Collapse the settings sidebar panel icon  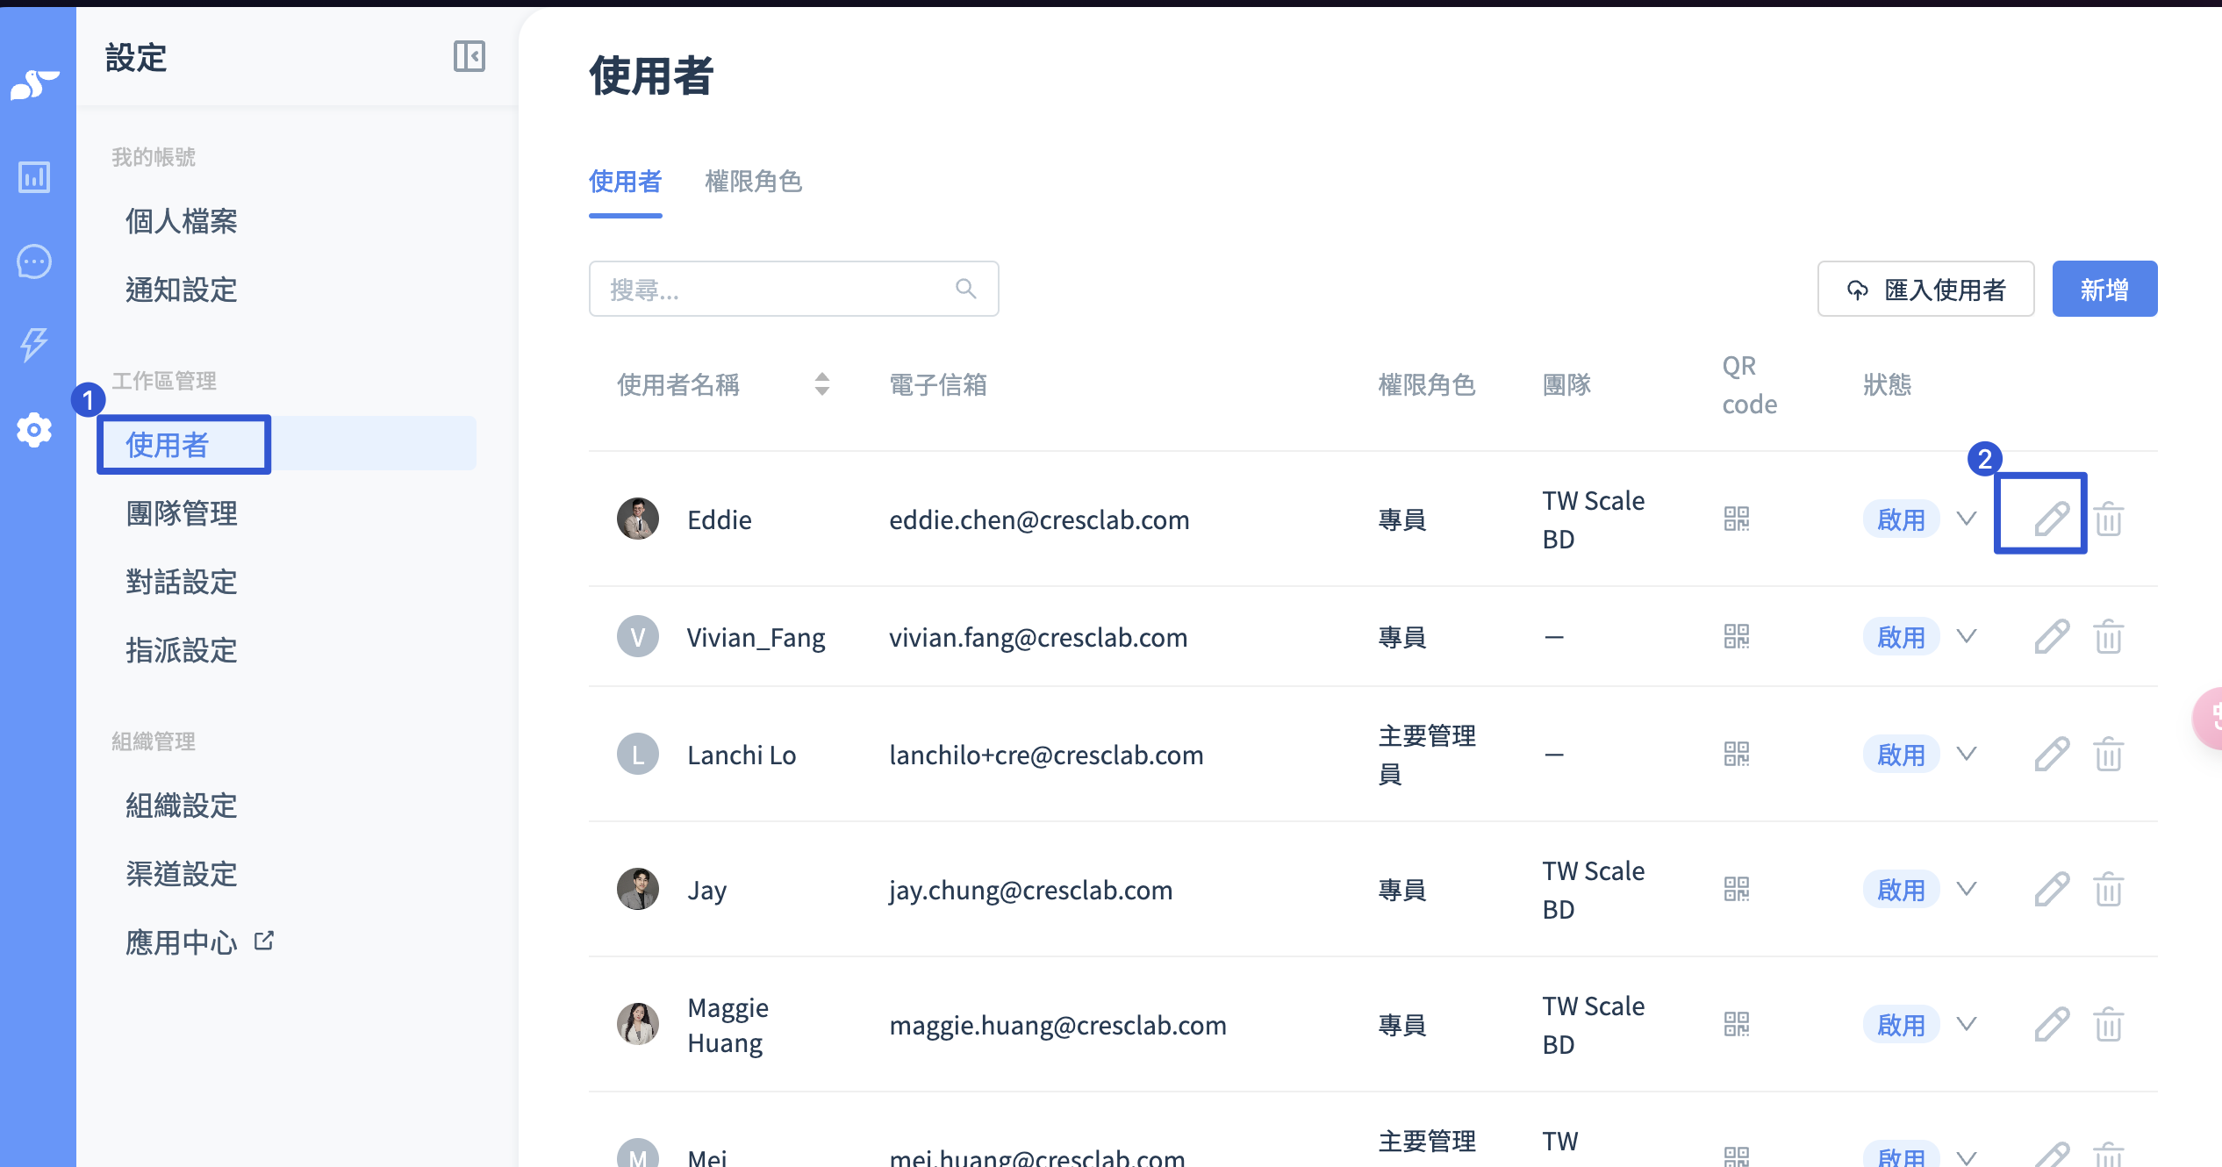click(469, 57)
